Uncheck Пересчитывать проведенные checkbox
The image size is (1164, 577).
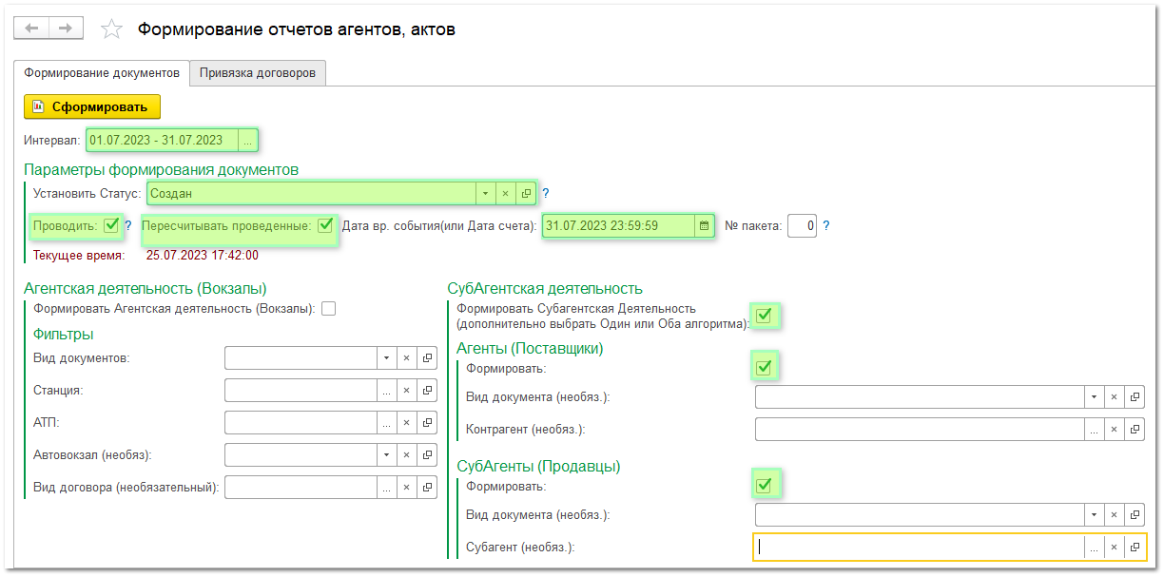pos(326,226)
